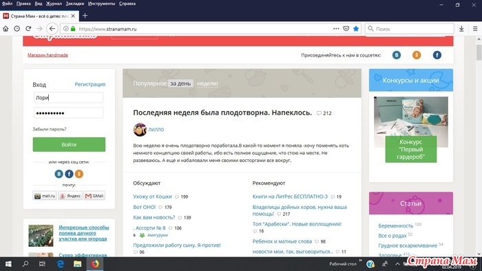The height and width of the screenshot is (271, 482).
Task: Open the Инструменты menu
Action: 101,3
